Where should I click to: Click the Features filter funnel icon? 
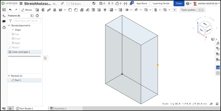pos(10,21)
